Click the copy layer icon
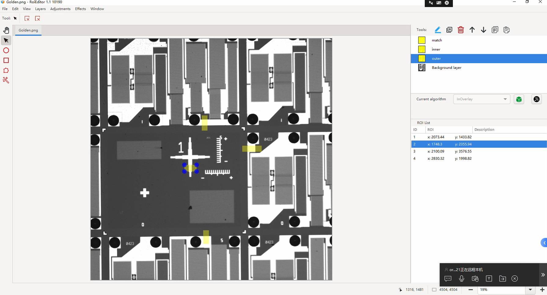The width and height of the screenshot is (547, 295). tap(495, 30)
